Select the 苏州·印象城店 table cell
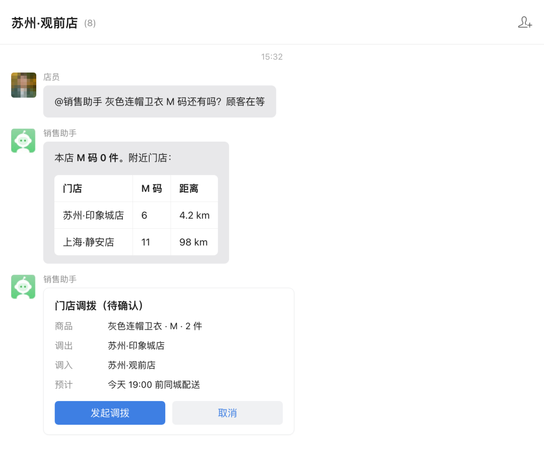 pos(94,215)
